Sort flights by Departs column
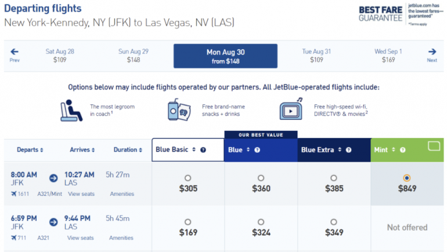The image size is (447, 252). [x=31, y=149]
